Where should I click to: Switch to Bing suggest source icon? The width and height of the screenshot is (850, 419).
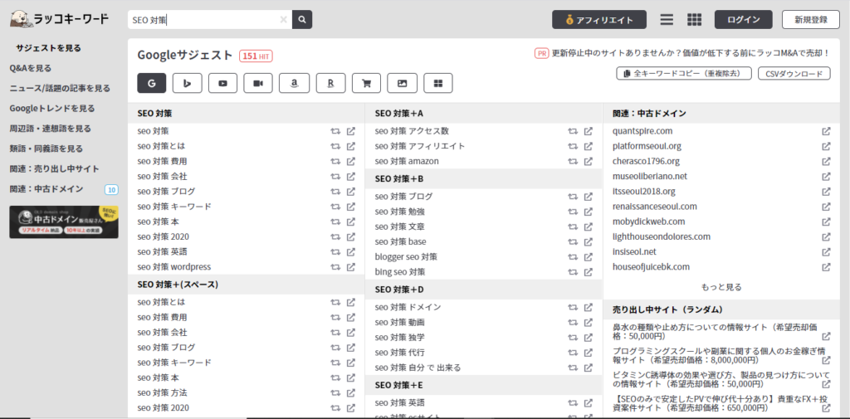pos(187,83)
